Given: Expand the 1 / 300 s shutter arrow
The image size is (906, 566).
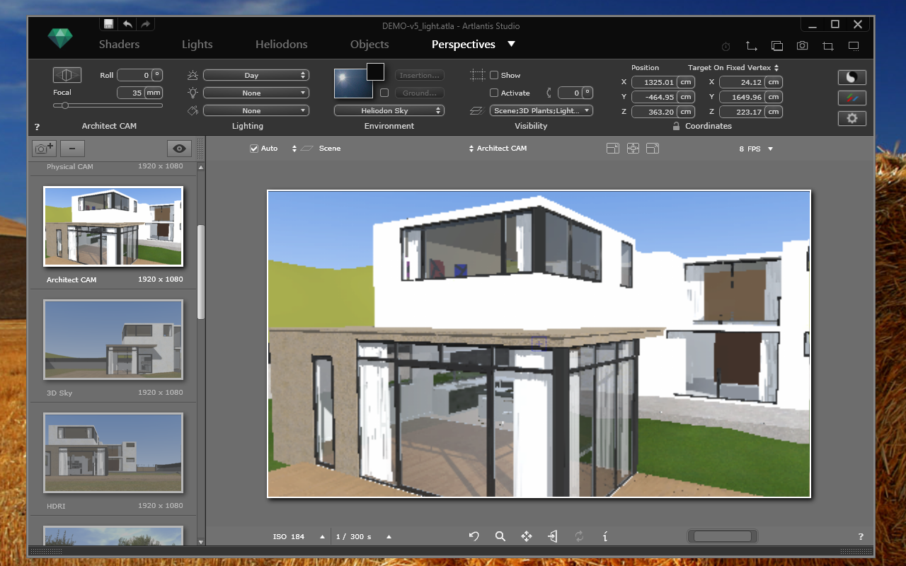Looking at the screenshot, I should tap(389, 536).
